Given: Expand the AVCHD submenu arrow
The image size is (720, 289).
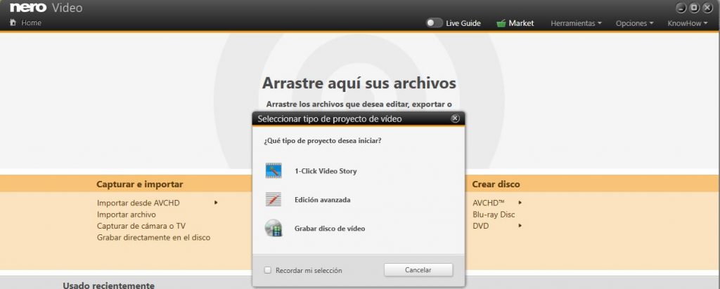Looking at the screenshot, I should pyautogui.click(x=520, y=203).
